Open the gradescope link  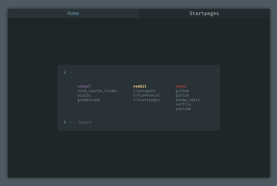(89, 100)
